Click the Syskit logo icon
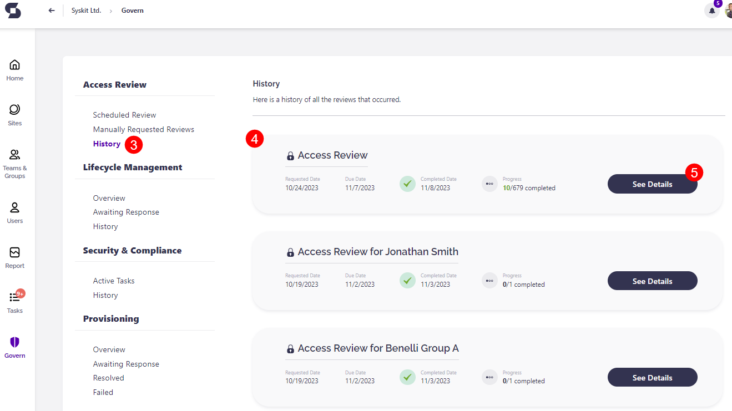This screenshot has height=411, width=732. click(13, 11)
